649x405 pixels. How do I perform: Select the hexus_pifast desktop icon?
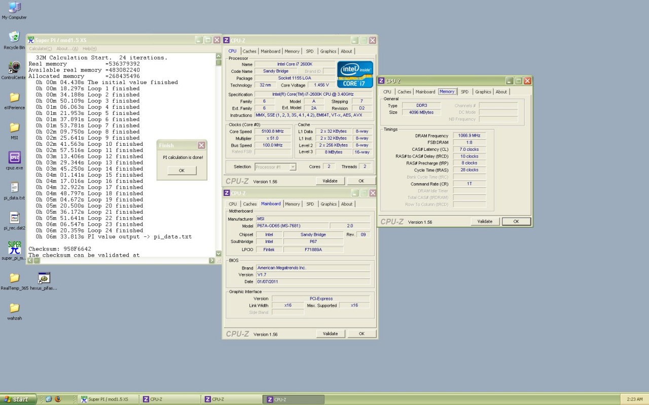click(44, 278)
